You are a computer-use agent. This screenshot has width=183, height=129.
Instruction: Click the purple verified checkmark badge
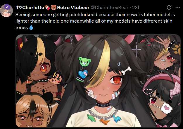[7, 7]
